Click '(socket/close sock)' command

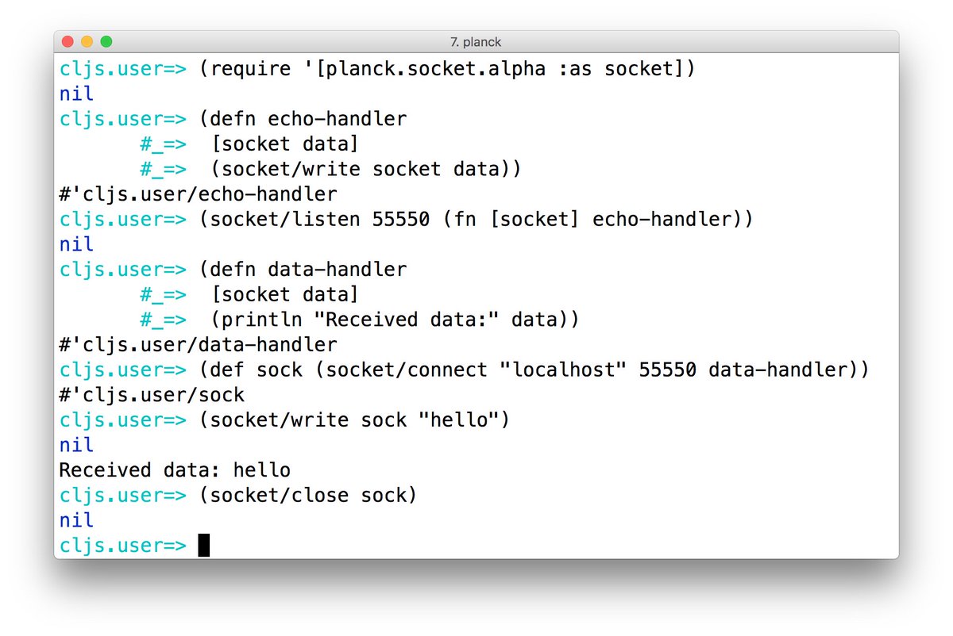(308, 496)
